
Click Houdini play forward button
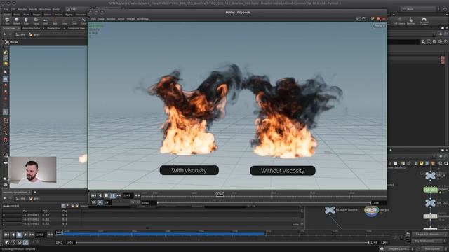point(25,234)
